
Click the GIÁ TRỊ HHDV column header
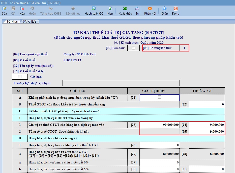click(x=154, y=91)
